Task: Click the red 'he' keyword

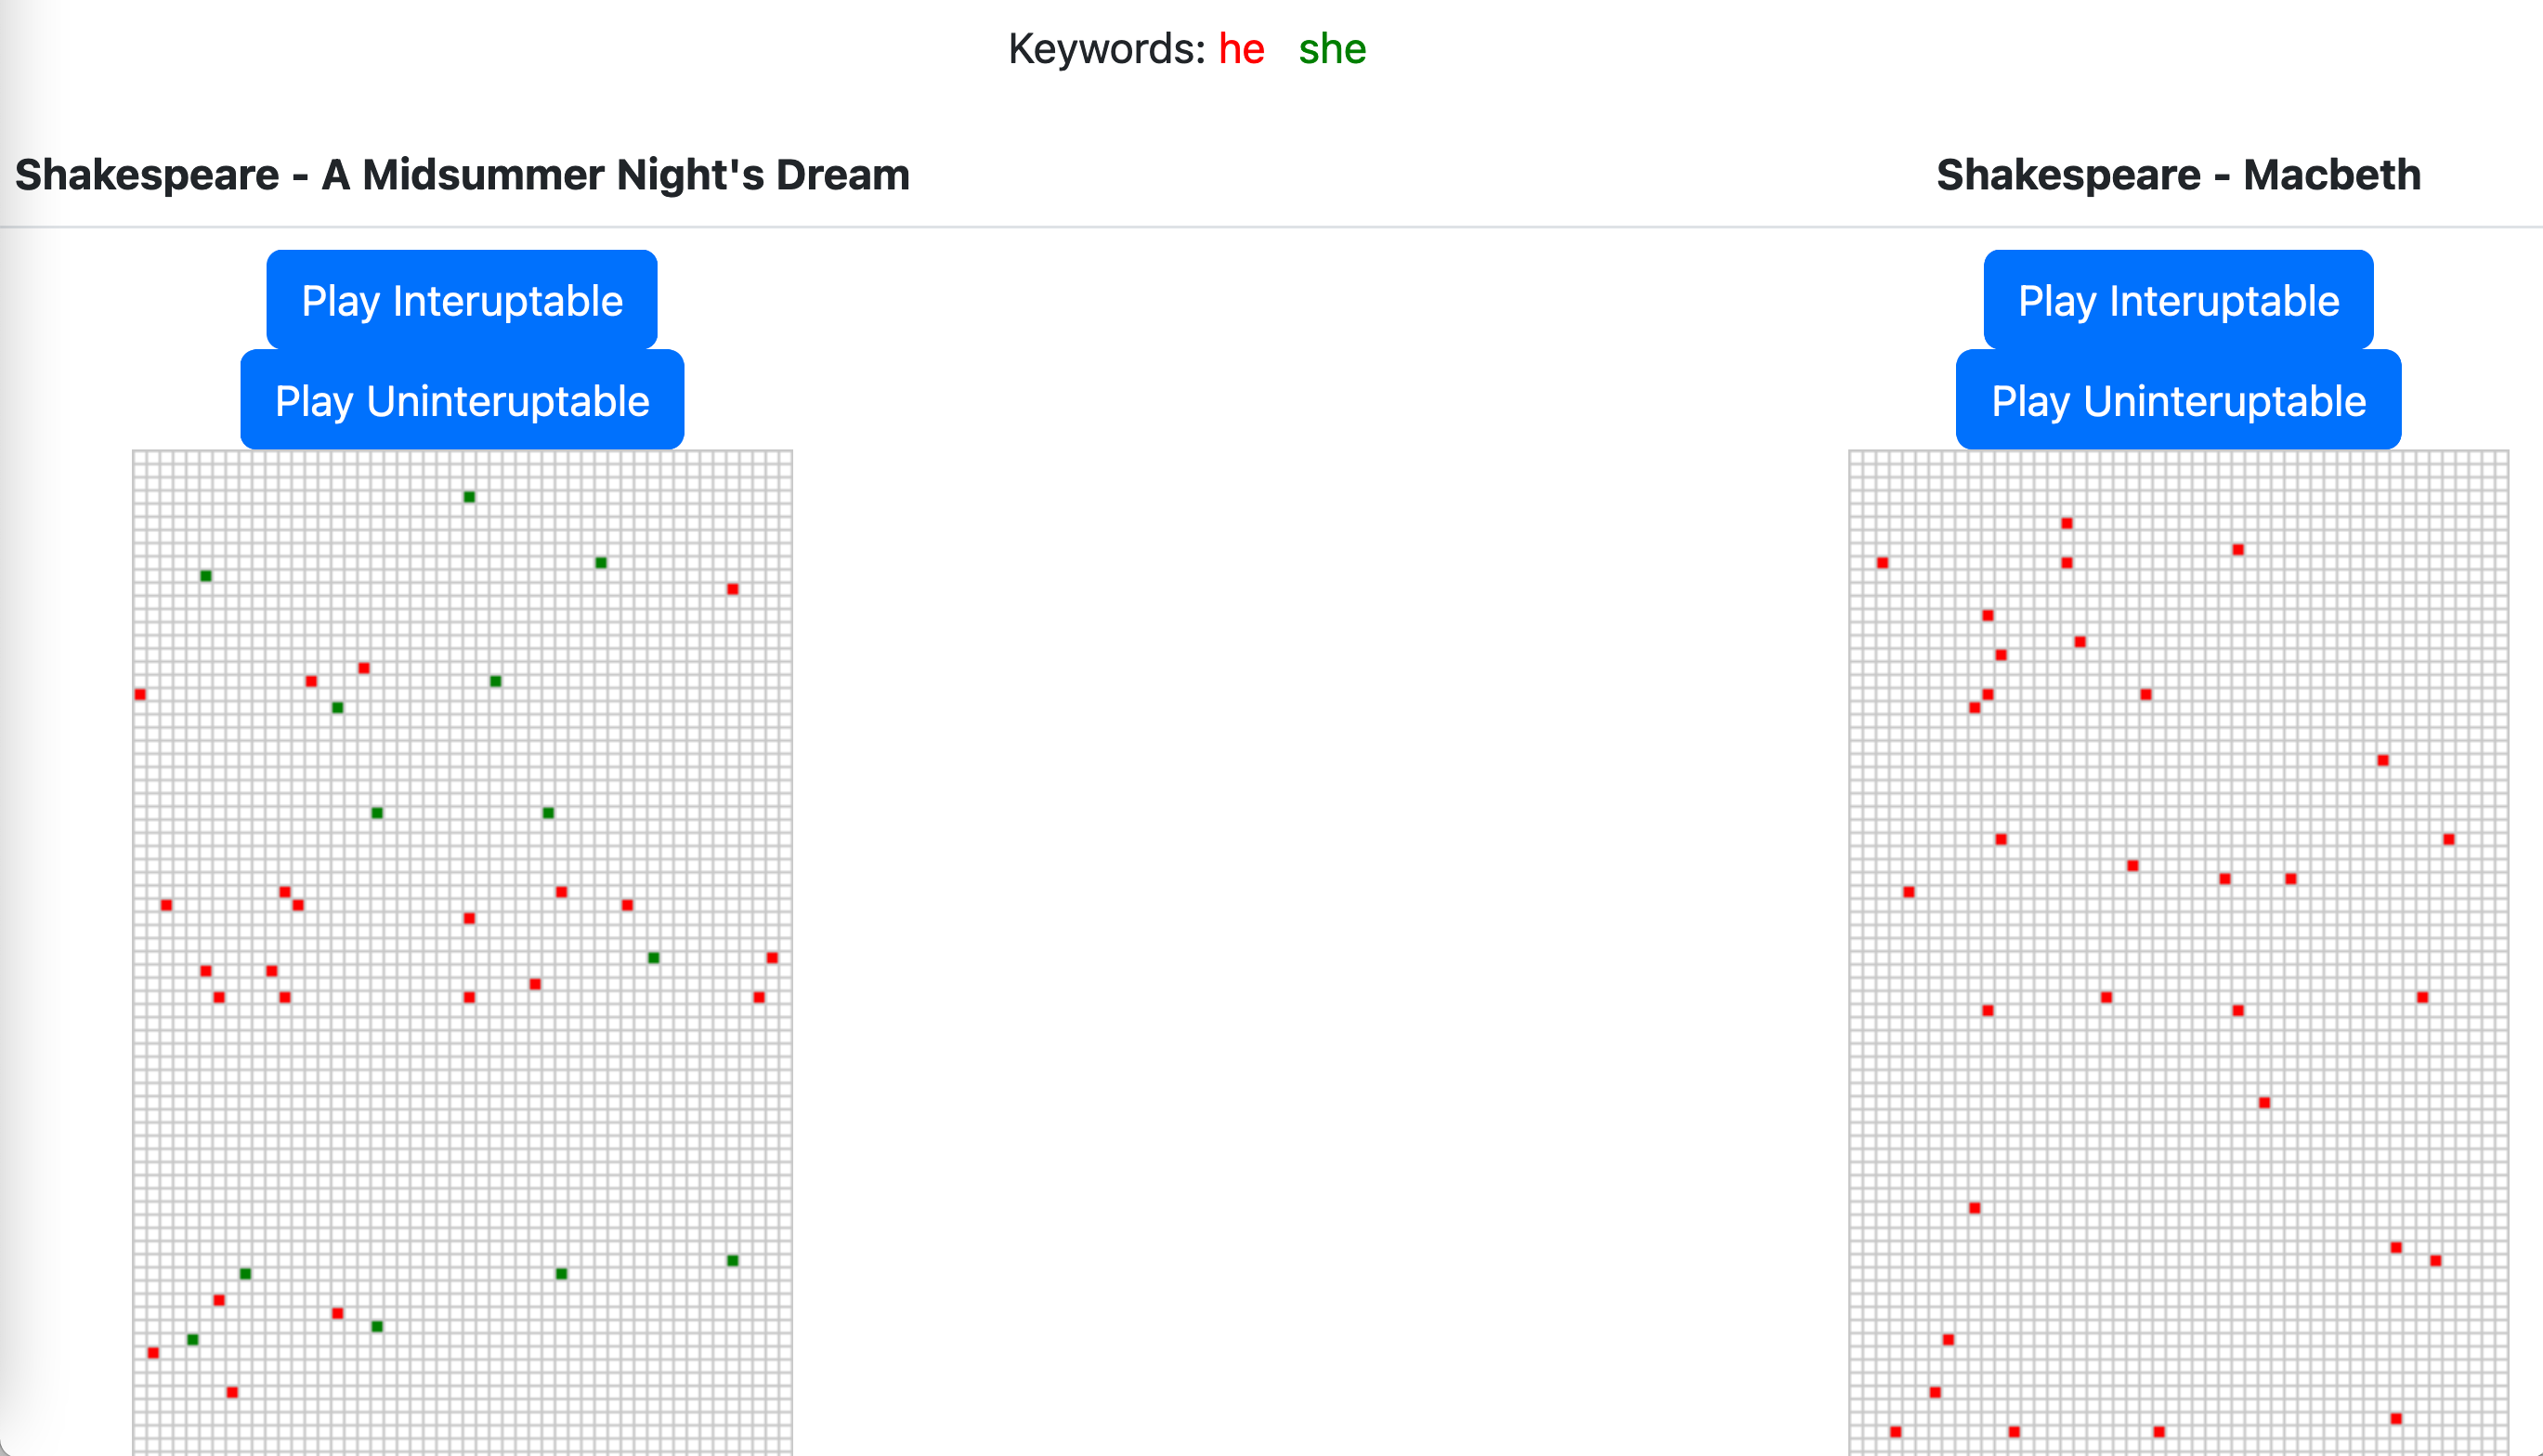Action: click(x=1241, y=49)
